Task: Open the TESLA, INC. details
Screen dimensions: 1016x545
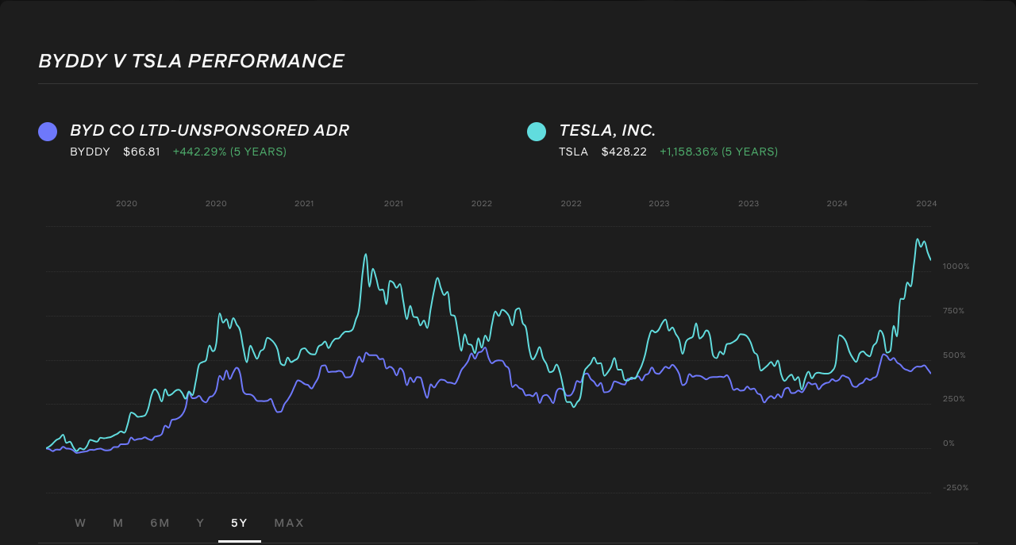Action: tap(608, 130)
